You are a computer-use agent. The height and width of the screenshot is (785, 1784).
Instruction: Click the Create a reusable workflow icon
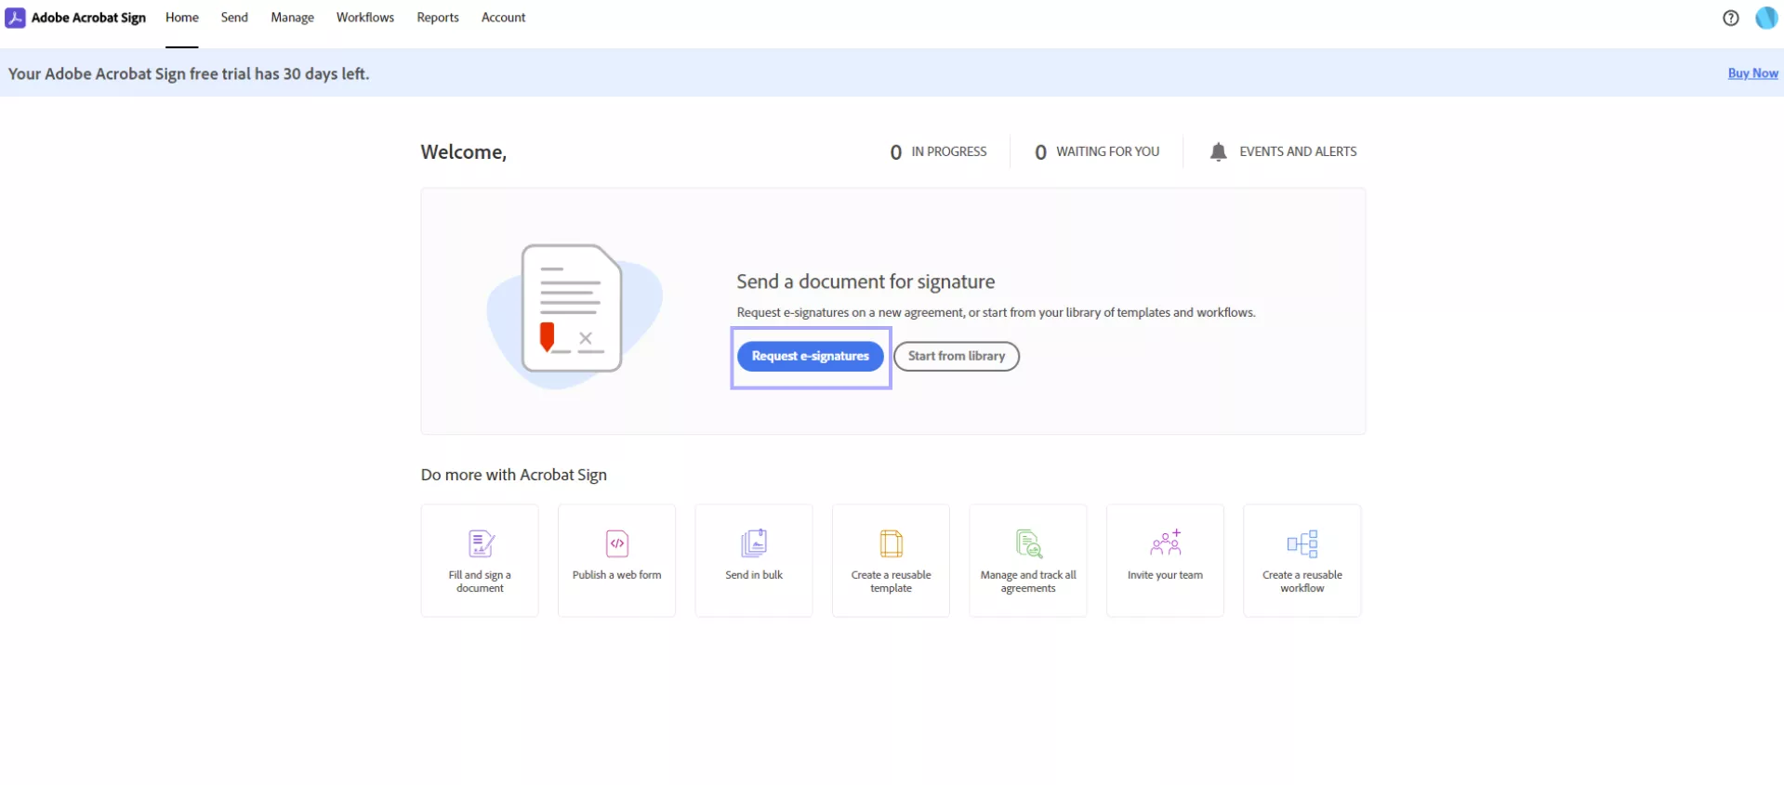1302,543
